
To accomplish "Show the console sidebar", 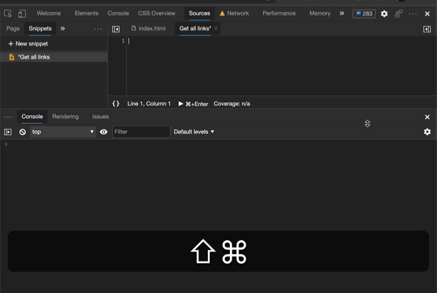I will coord(8,131).
